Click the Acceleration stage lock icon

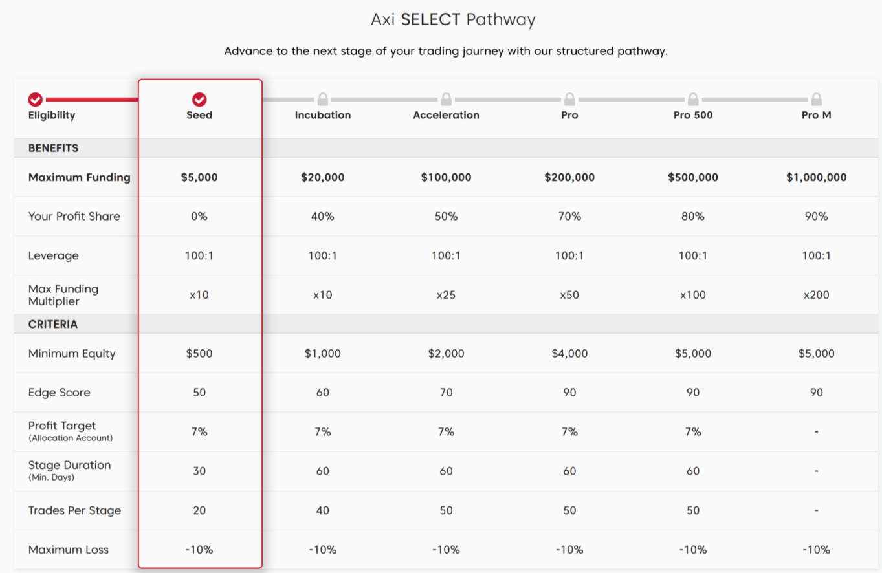click(x=446, y=100)
